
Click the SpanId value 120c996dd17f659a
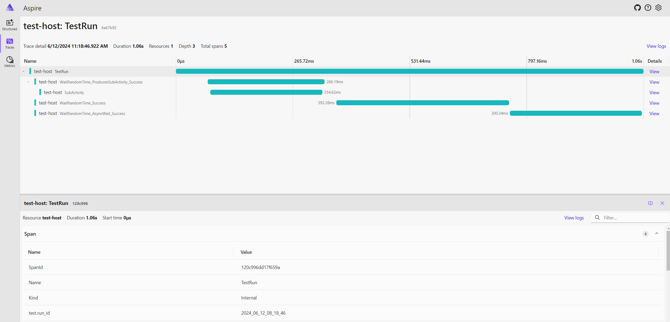pos(260,267)
